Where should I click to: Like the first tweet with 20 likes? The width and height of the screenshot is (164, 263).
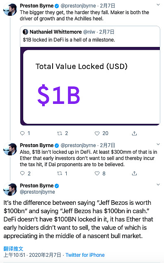97,133
